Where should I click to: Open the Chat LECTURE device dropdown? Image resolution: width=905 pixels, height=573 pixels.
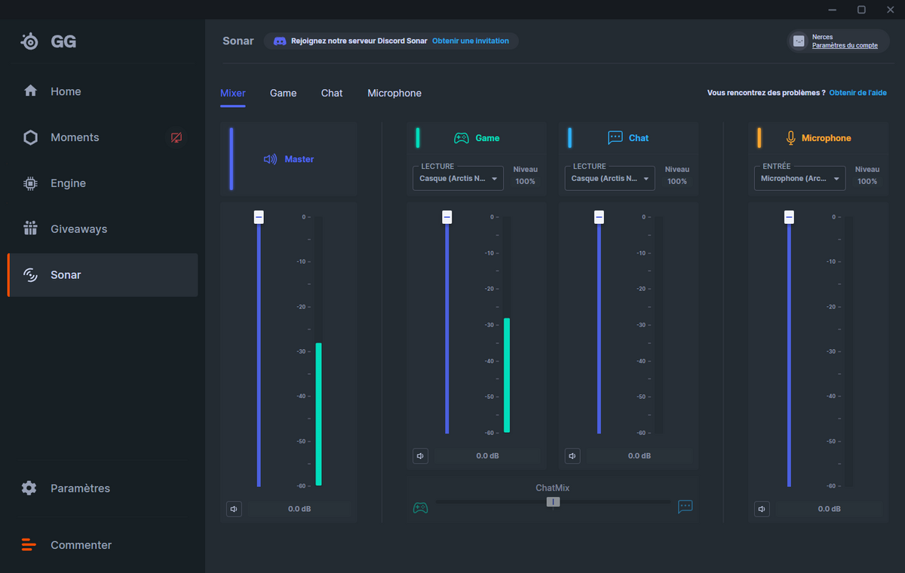(x=609, y=179)
